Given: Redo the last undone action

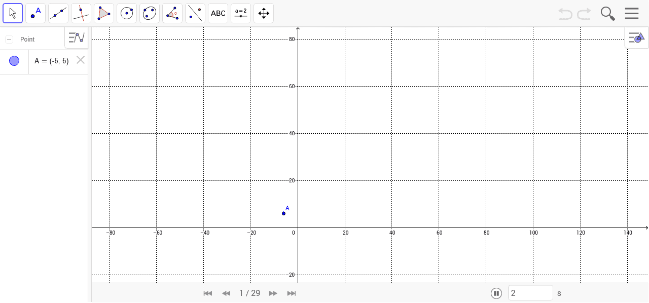Looking at the screenshot, I should click(584, 14).
